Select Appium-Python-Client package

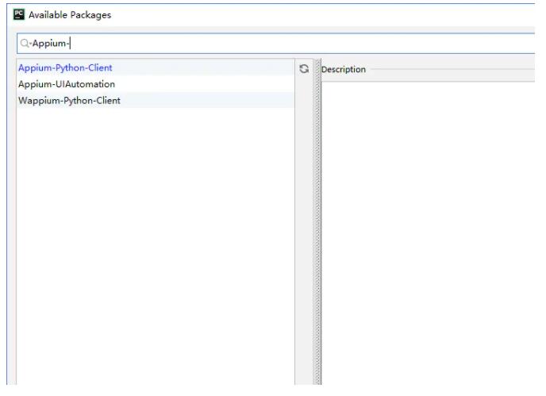tap(65, 68)
